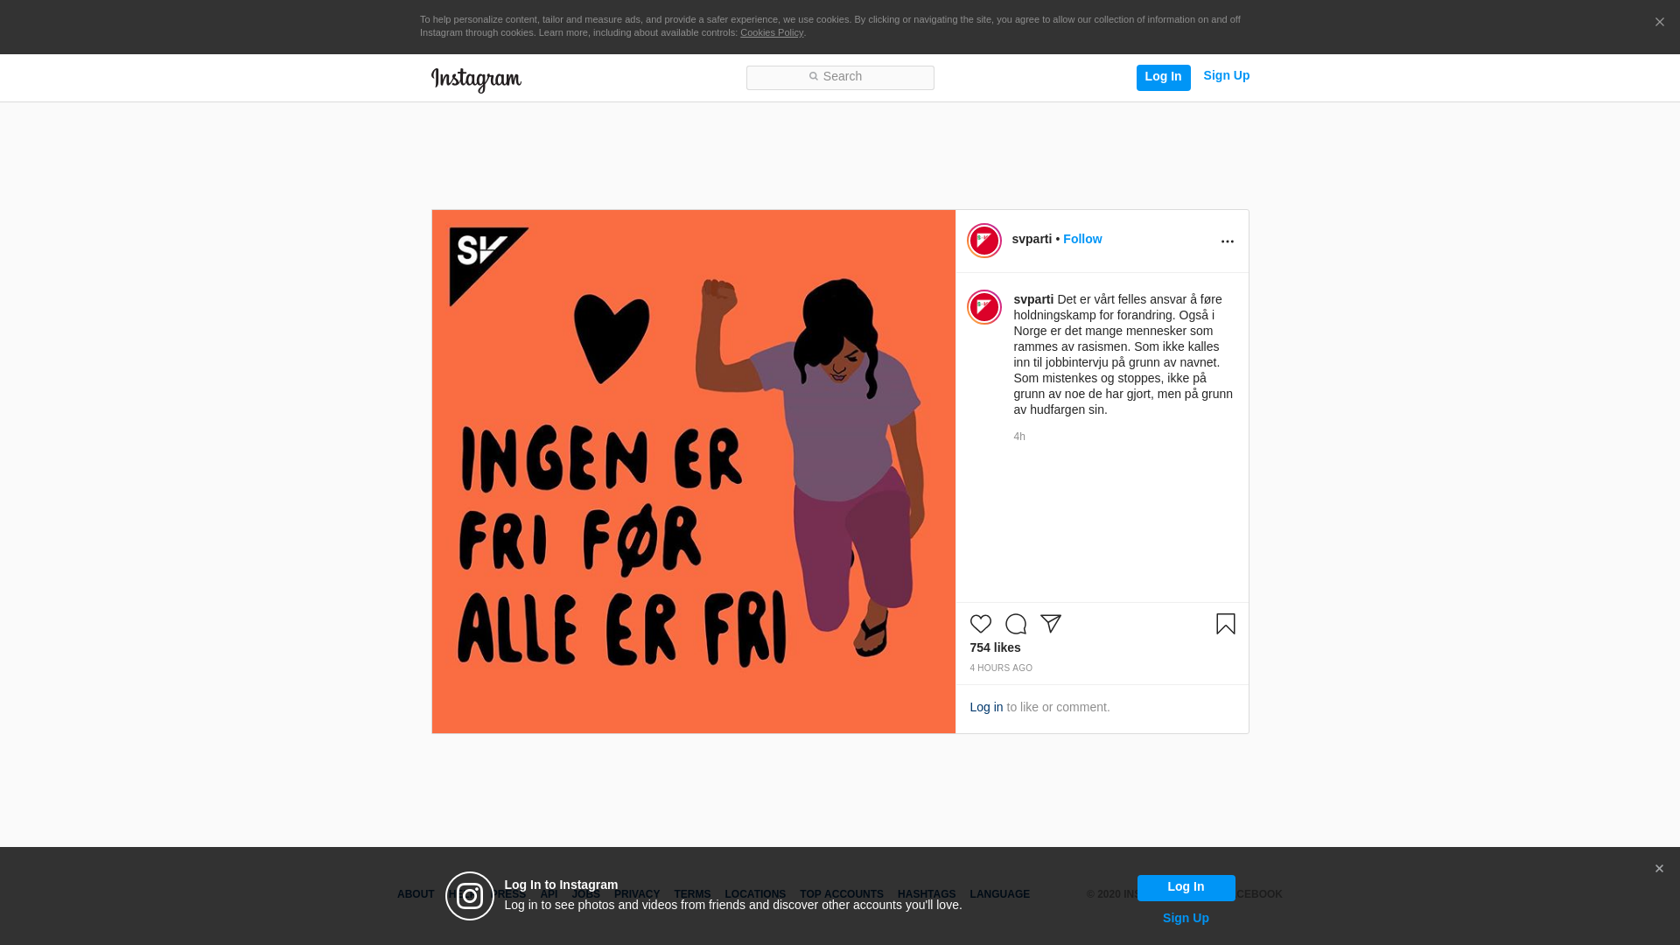Dismiss the cookie notice banner
The width and height of the screenshot is (1680, 945).
point(1659,23)
